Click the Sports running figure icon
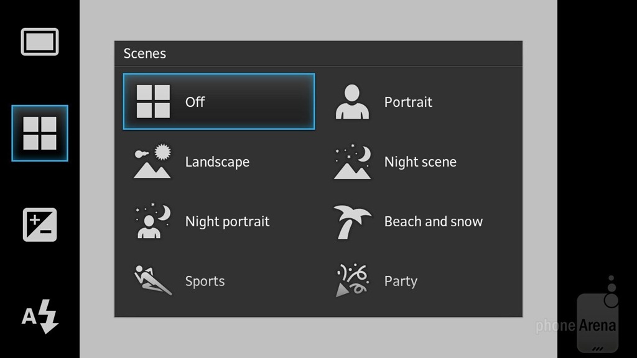This screenshot has height=358, width=637. (x=152, y=280)
